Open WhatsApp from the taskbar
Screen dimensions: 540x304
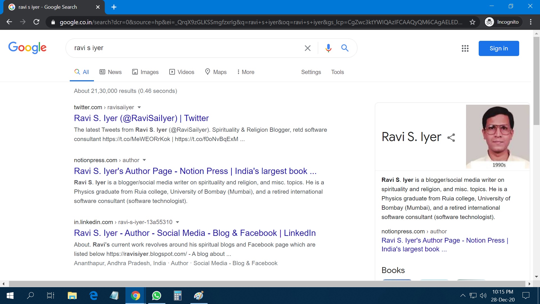(156, 295)
